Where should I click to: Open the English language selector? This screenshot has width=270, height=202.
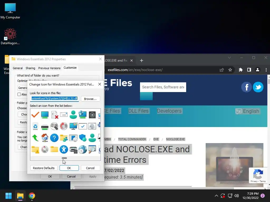pos(247,111)
